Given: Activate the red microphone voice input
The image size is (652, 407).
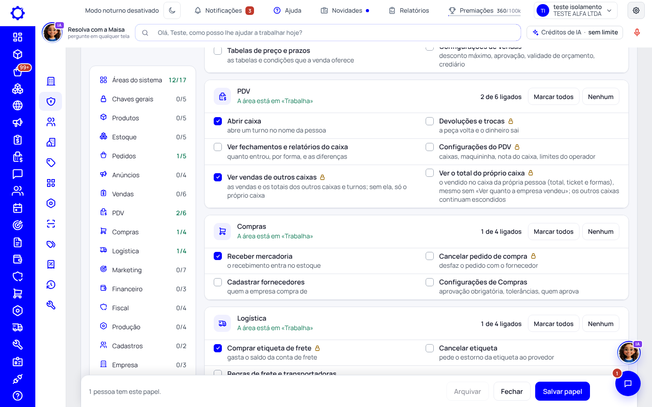Looking at the screenshot, I should click(x=637, y=33).
